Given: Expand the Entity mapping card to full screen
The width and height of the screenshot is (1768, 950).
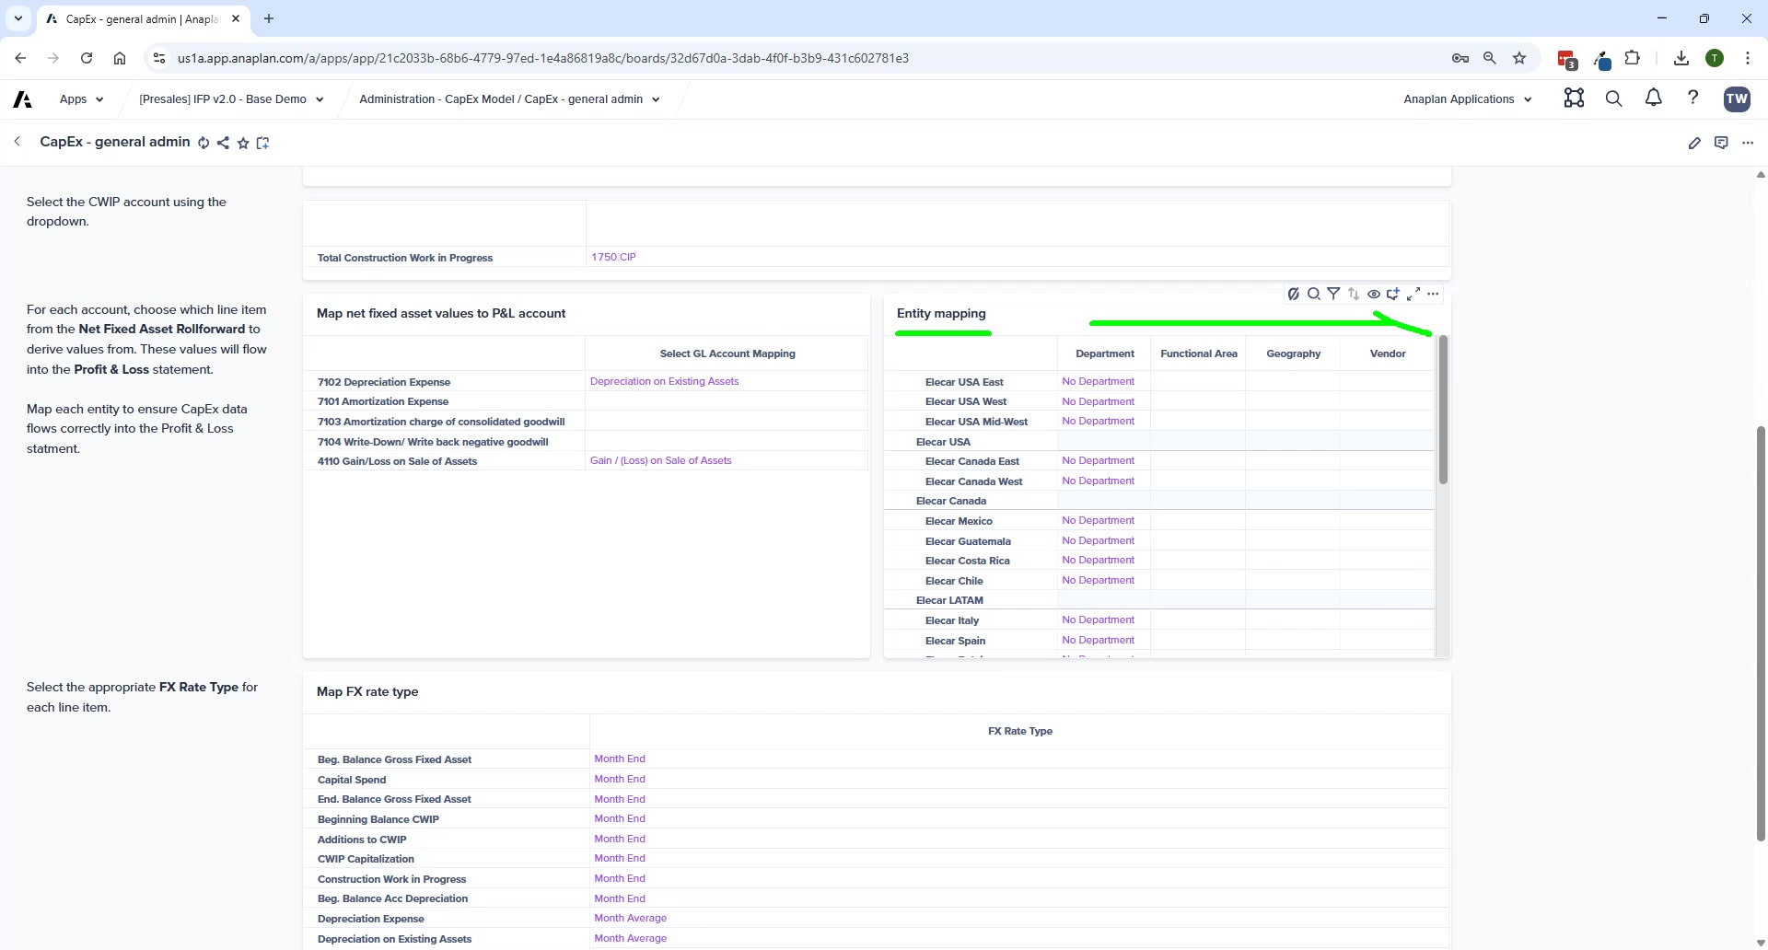Looking at the screenshot, I should pyautogui.click(x=1414, y=294).
